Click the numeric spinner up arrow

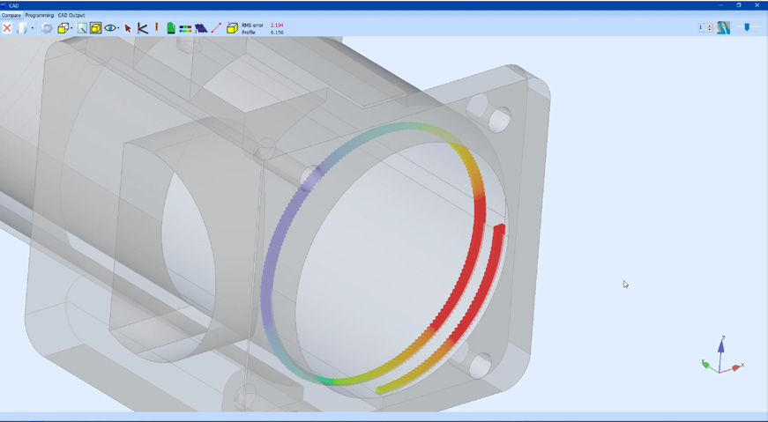pos(710,26)
